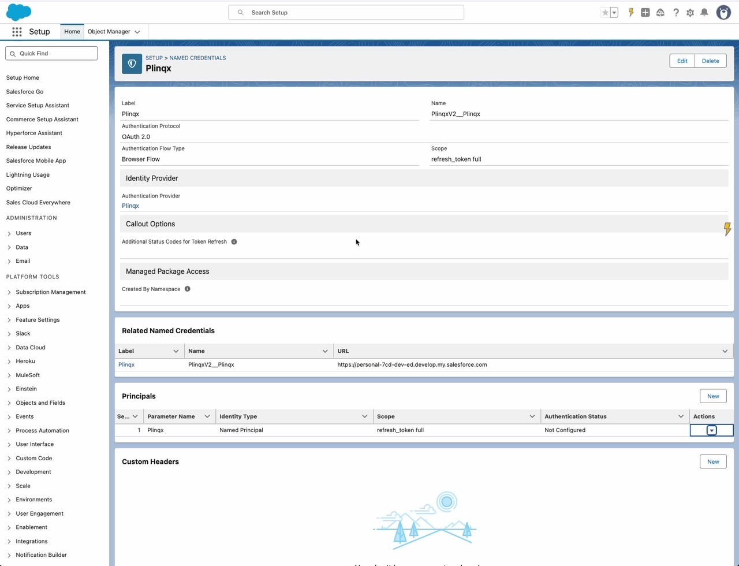Open URL column menu chevron
This screenshot has height=566, width=739.
[x=725, y=351]
